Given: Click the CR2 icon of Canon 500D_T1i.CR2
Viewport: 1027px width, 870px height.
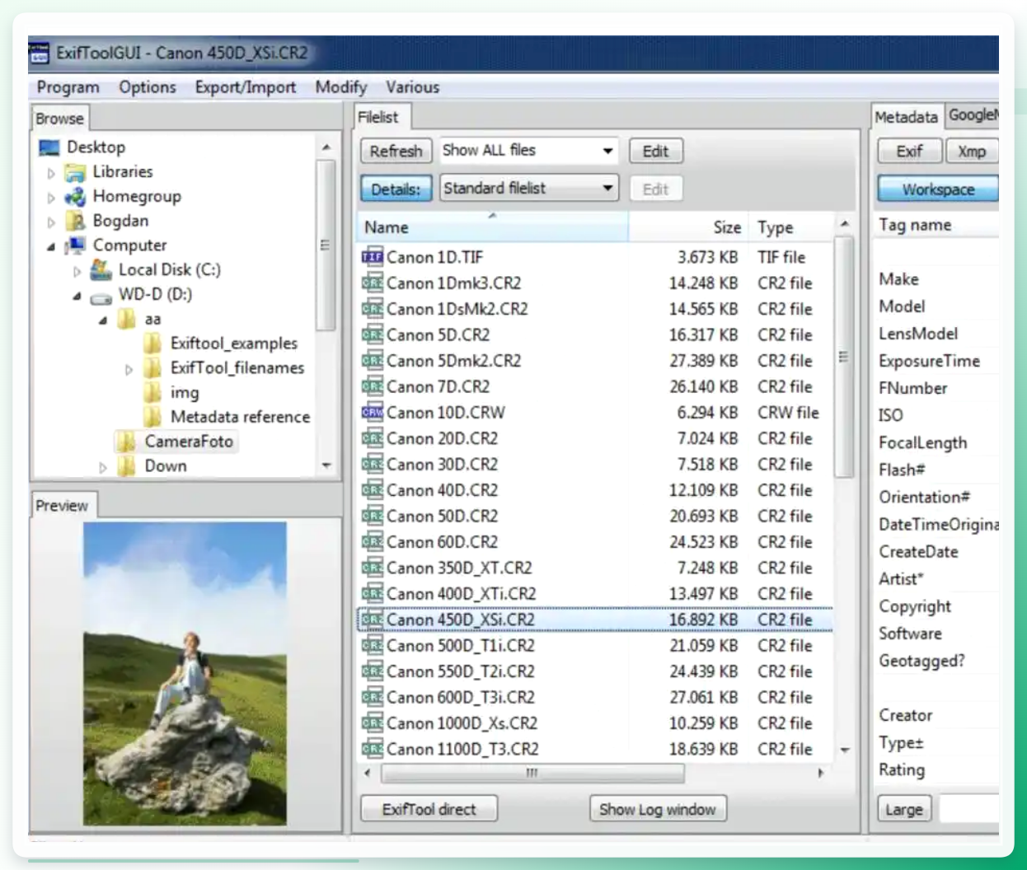Looking at the screenshot, I should [x=373, y=645].
